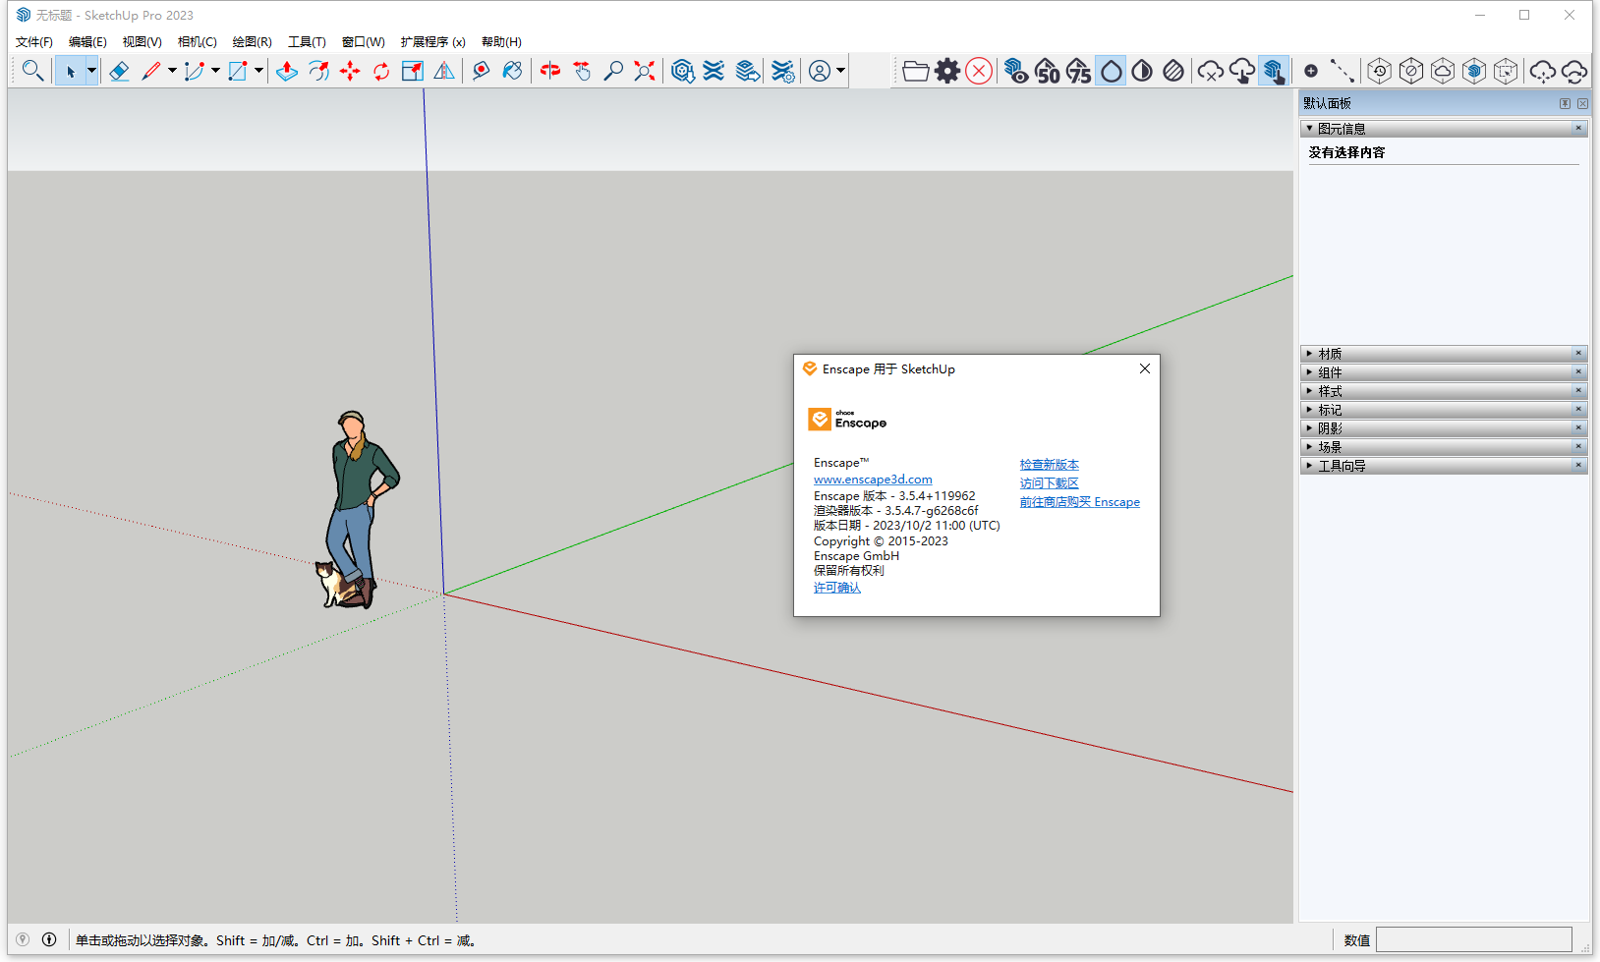The width and height of the screenshot is (1600, 962).
Task: Activate the Push/Pull tool
Action: pos(287,71)
